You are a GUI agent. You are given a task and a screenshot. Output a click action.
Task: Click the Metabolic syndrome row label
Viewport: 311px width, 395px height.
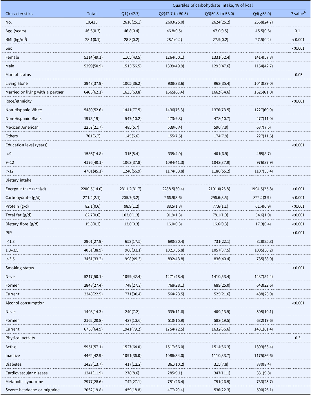coord(24,382)
